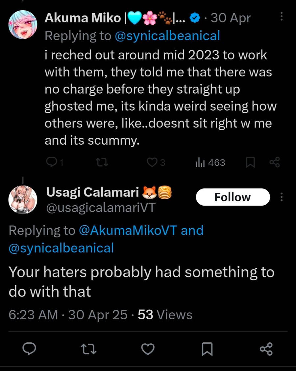Open Akuma Miko's profile picture

pos(23,25)
